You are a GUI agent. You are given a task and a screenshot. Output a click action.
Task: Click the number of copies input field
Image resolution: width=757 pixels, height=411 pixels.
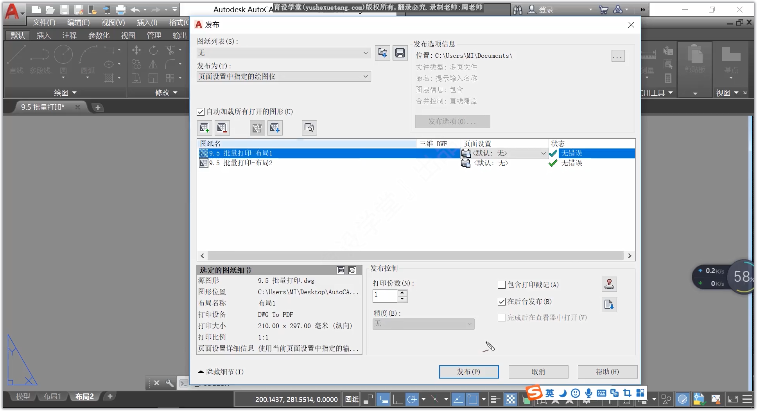385,296
